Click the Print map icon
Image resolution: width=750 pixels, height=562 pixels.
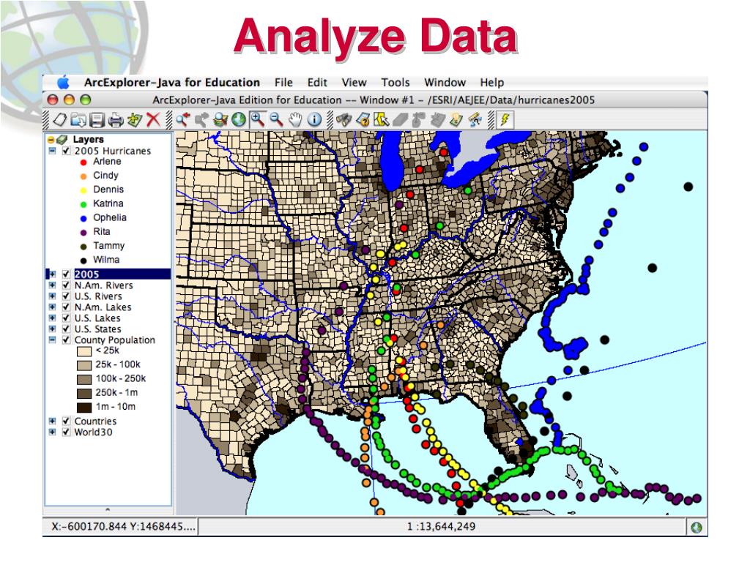116,119
